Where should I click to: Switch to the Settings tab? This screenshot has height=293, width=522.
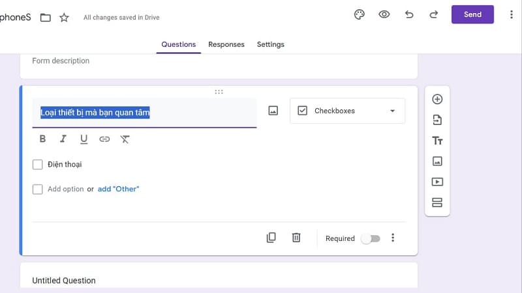click(x=270, y=44)
